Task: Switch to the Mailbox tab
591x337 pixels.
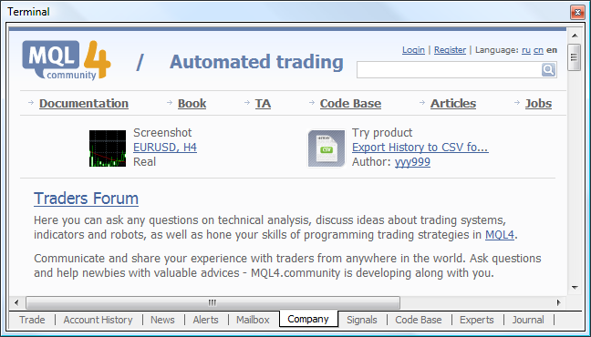Action: 253,320
